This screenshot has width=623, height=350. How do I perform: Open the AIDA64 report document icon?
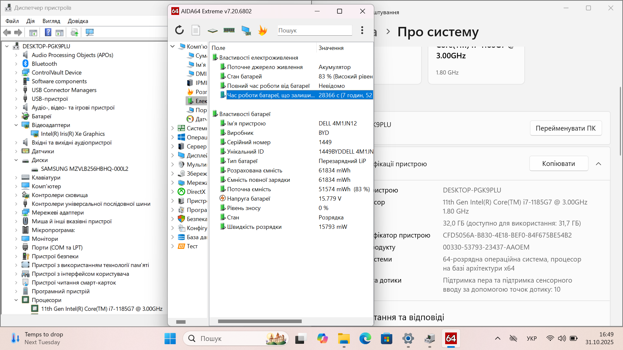196,30
